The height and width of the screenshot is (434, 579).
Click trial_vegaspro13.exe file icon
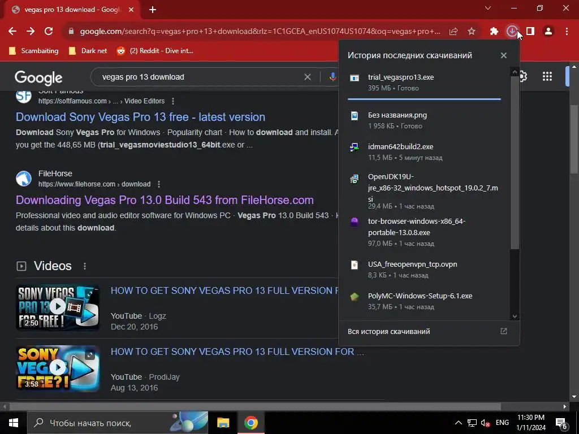[x=355, y=78]
